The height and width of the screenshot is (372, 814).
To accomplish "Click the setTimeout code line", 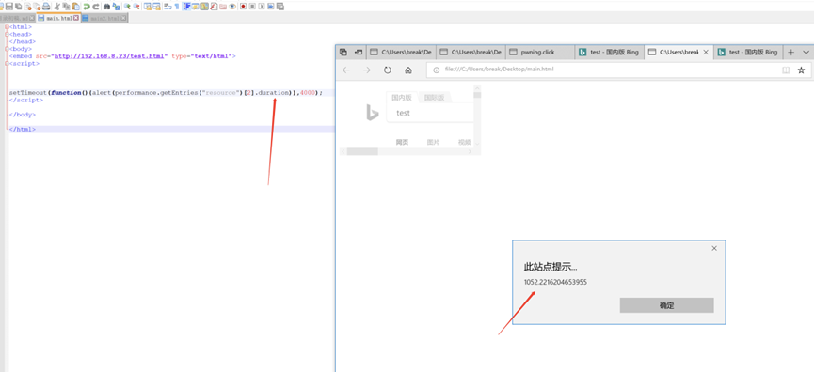I will (166, 92).
